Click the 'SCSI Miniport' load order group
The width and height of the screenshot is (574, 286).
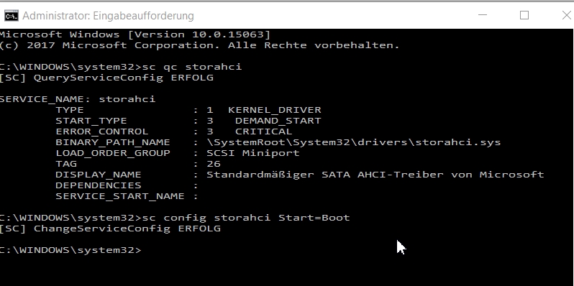click(x=253, y=153)
